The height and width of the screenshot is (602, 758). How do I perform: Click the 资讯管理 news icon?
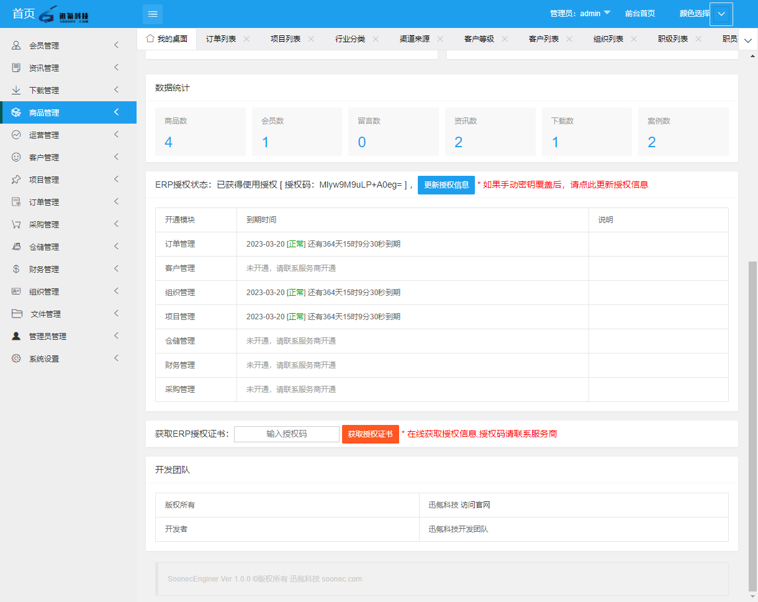pyautogui.click(x=16, y=68)
